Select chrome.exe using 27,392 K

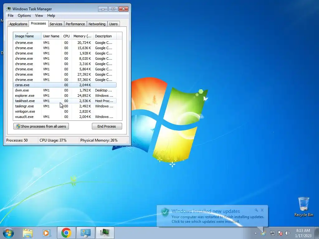[65, 74]
